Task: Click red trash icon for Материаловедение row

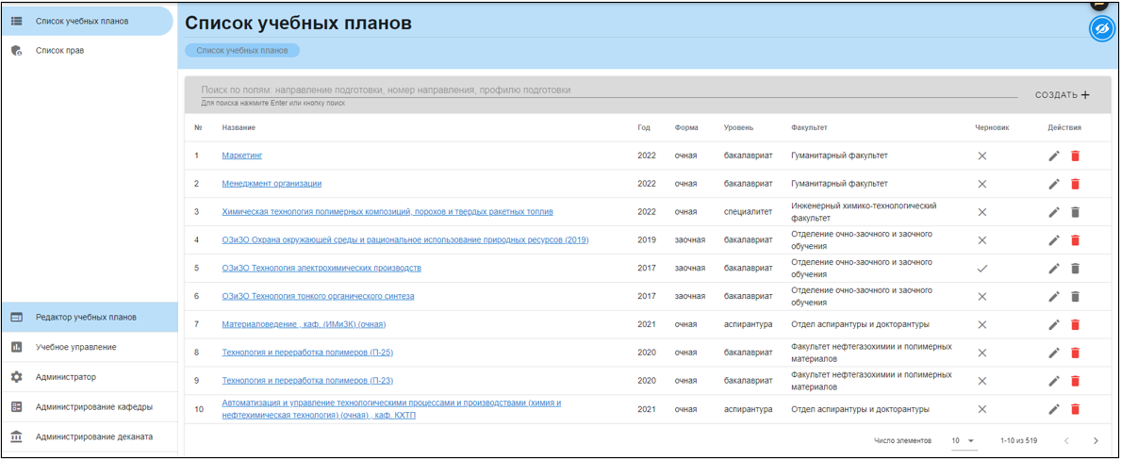Action: click(x=1075, y=325)
